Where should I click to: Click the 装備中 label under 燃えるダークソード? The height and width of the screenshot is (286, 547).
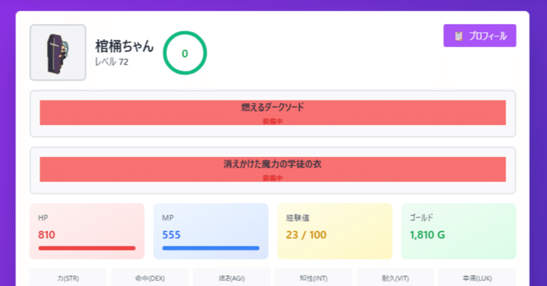point(273,121)
